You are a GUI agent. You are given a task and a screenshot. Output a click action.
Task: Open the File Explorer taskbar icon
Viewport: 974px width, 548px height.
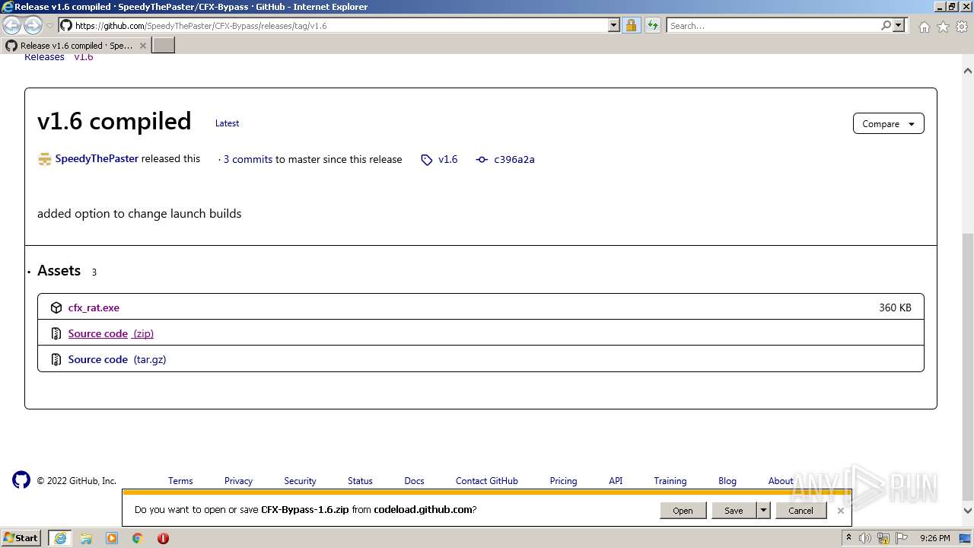pos(86,538)
